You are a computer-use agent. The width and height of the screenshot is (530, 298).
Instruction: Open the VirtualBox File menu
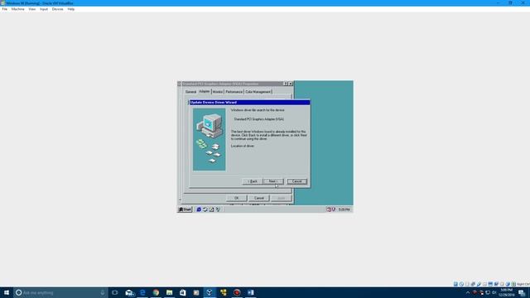pyautogui.click(x=5, y=9)
